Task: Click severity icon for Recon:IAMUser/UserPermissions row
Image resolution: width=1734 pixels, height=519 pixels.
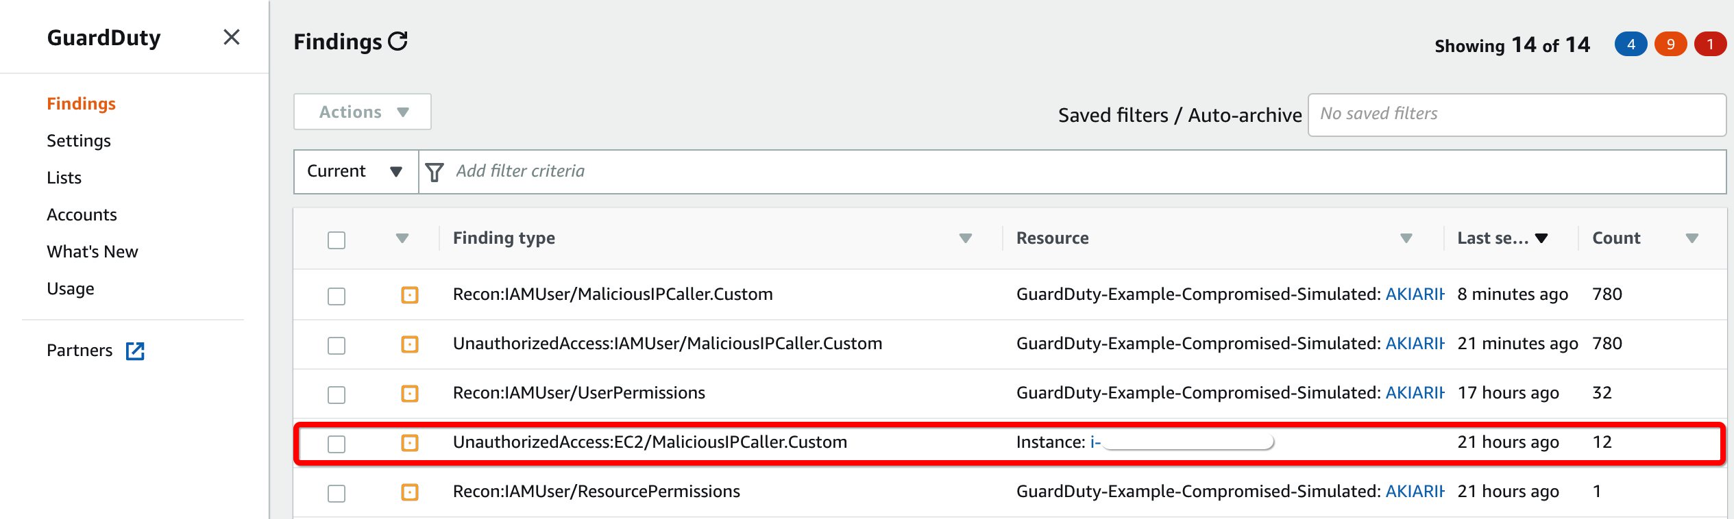Action: pyautogui.click(x=410, y=394)
